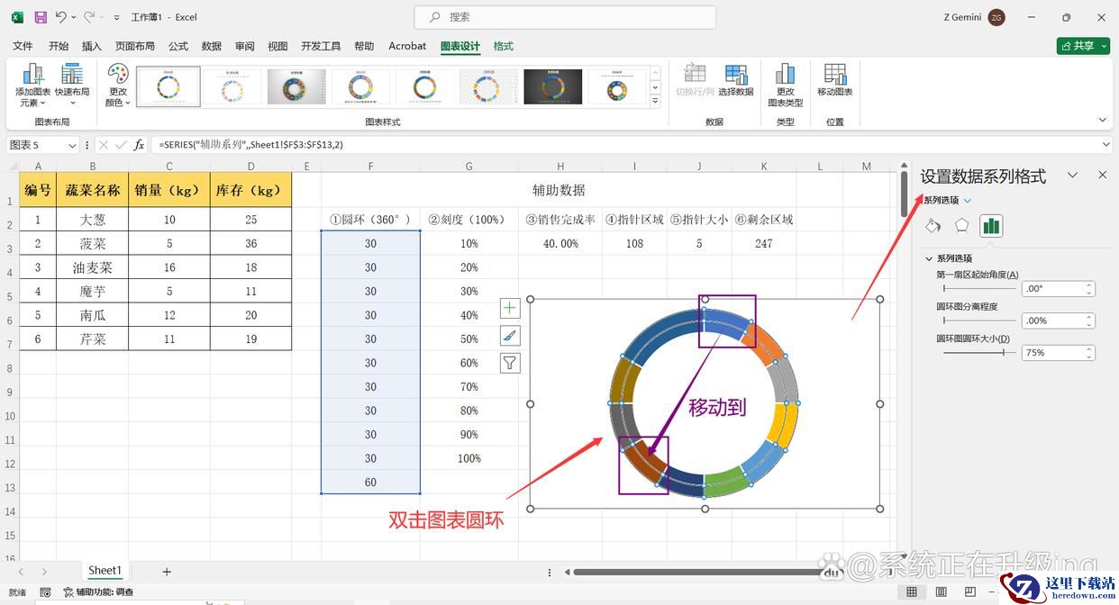Viewport: 1119px width, 605px height.
Task: Open the Quick Layout (快速布局) gallery
Action: point(72,76)
